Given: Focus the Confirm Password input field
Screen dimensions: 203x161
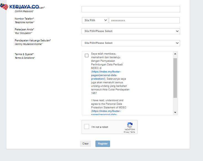Looking at the screenshot, I should [131, 9].
